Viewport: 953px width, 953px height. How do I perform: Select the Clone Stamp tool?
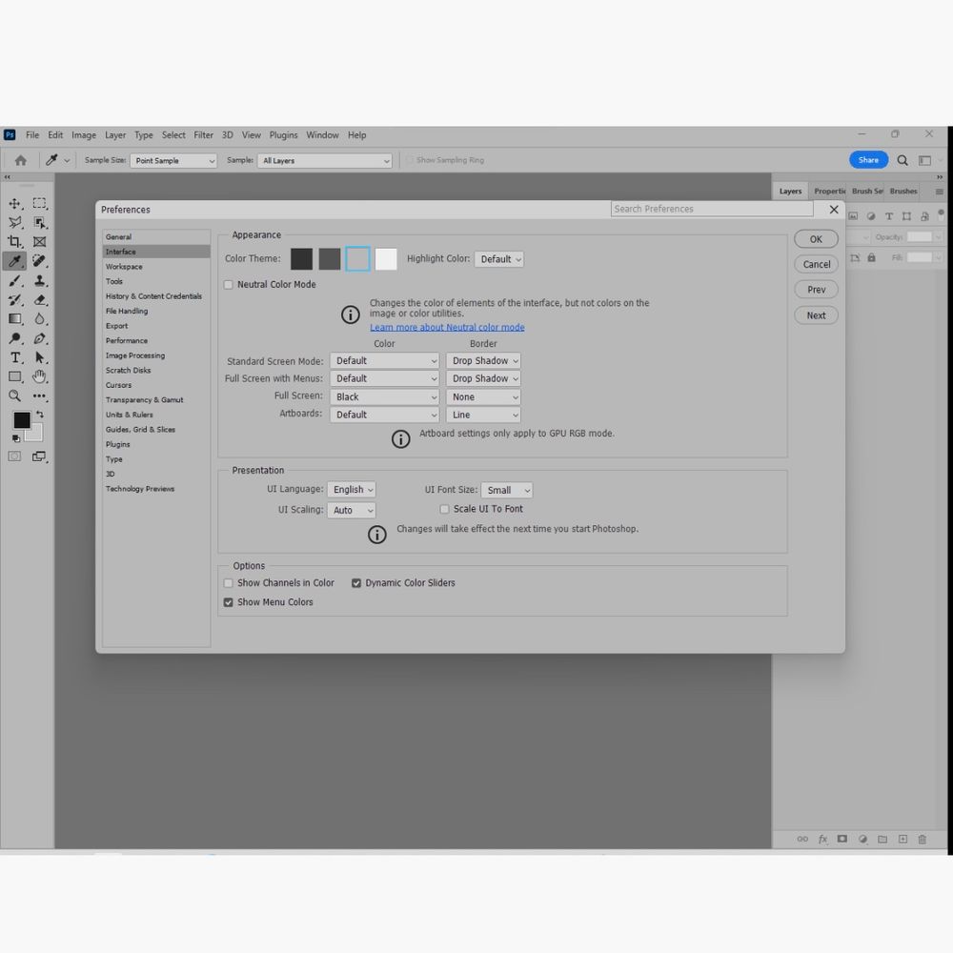(x=39, y=280)
